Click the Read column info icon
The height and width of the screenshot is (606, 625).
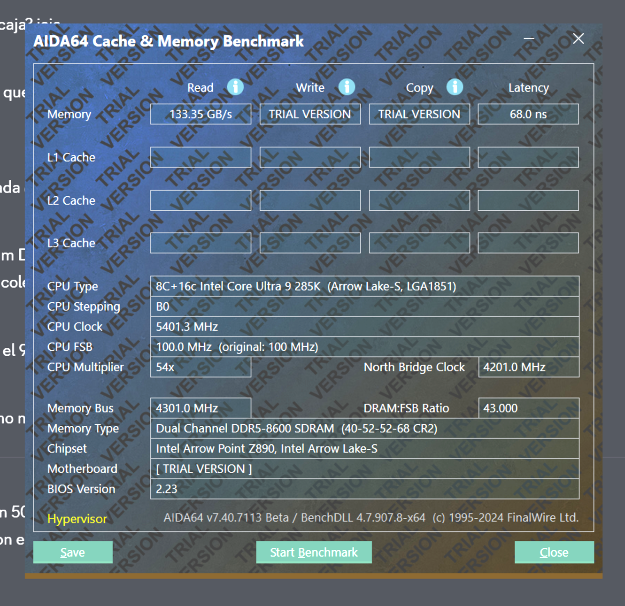(235, 87)
